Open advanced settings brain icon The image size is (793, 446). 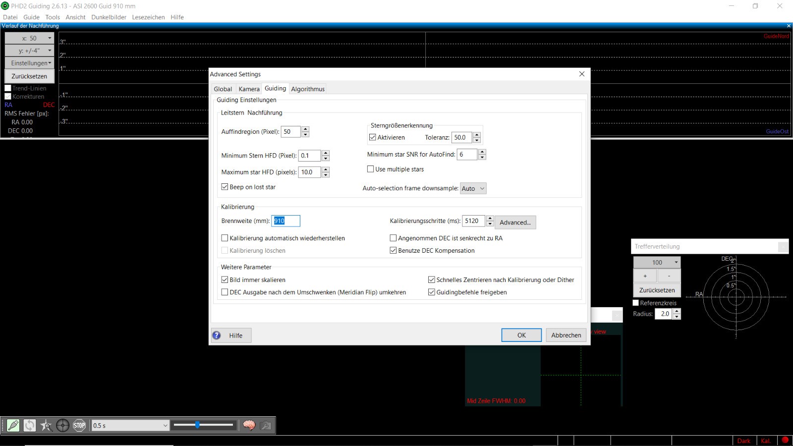pyautogui.click(x=249, y=425)
